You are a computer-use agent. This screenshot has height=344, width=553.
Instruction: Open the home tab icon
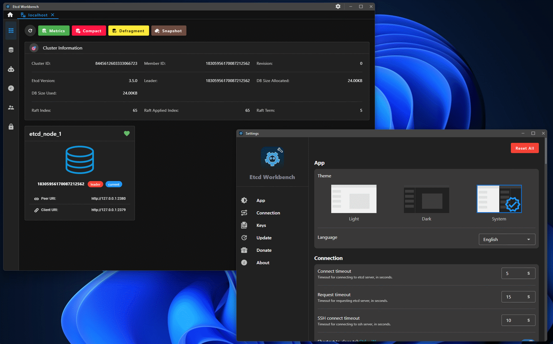pyautogui.click(x=10, y=15)
